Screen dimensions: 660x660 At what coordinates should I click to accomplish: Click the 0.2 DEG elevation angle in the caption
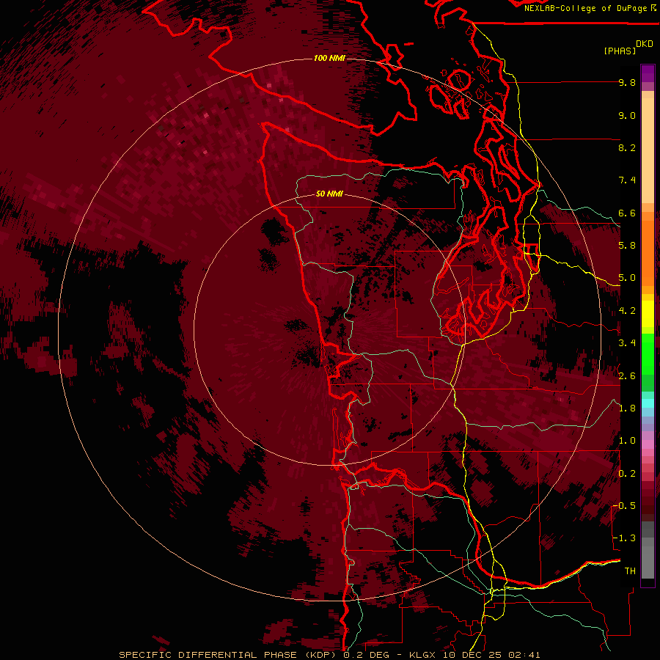pos(367,655)
